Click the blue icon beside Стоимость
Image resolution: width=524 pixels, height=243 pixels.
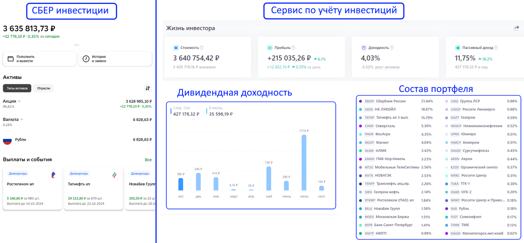click(x=176, y=48)
